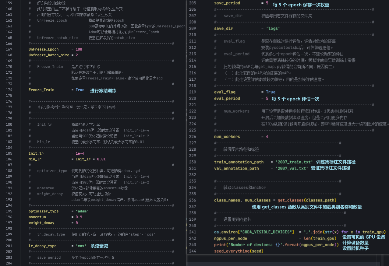Click line number 230 in right pane

pyautogui.click(x=192, y=162)
